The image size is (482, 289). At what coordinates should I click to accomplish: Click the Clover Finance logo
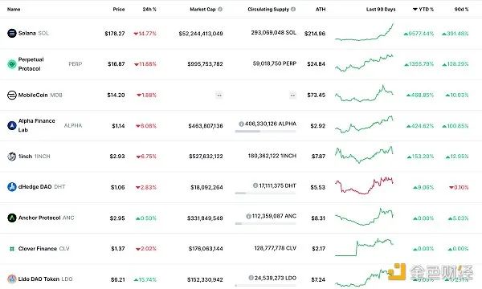[x=12, y=249]
